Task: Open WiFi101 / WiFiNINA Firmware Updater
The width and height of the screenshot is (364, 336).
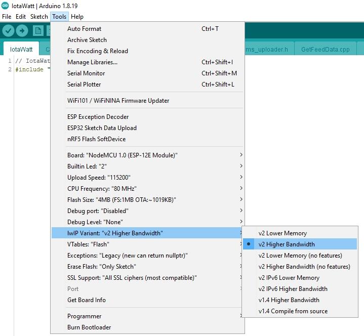Action: (x=148, y=101)
